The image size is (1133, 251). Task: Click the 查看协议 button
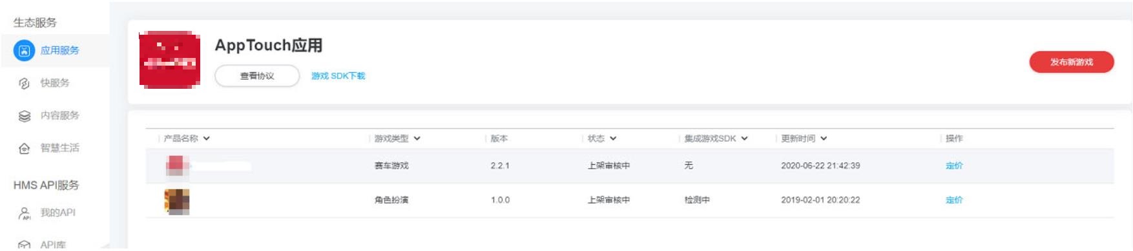point(257,76)
